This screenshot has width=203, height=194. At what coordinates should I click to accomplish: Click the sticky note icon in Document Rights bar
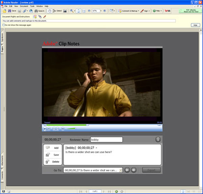tap(35, 17)
